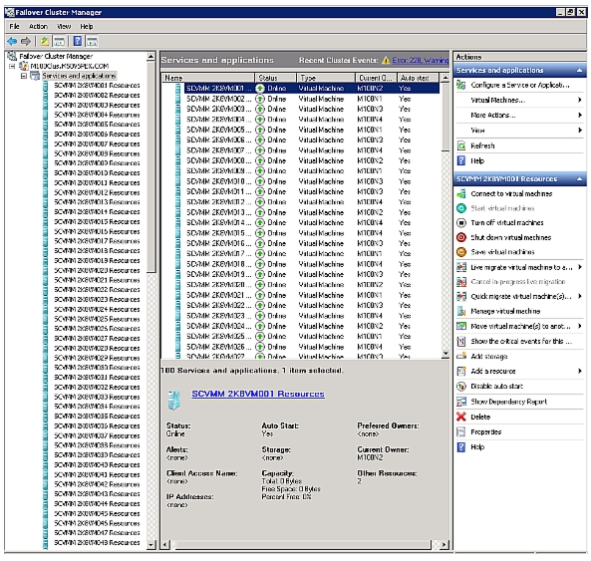Click the list scrollbar down arrow

click(445, 354)
